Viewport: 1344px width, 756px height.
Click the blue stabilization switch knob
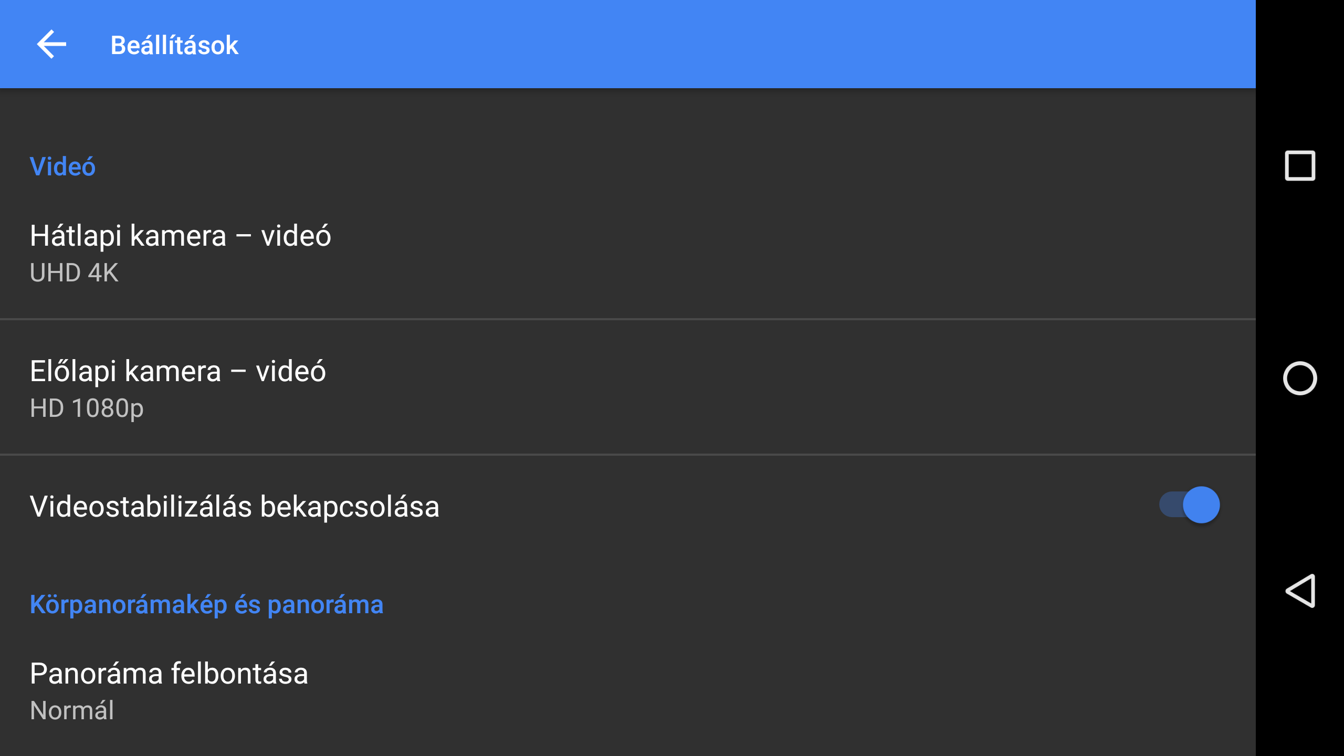[x=1201, y=505]
